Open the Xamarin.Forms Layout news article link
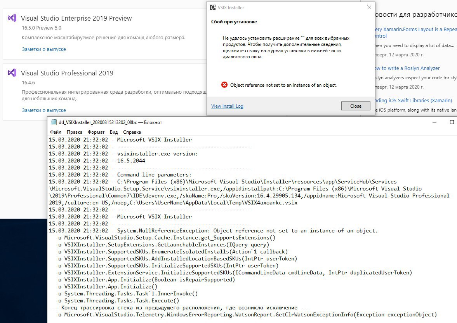The height and width of the screenshot is (323, 457). pos(416,32)
